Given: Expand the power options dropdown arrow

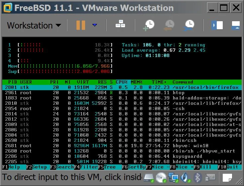Looking at the screenshot, I should click(x=95, y=25).
